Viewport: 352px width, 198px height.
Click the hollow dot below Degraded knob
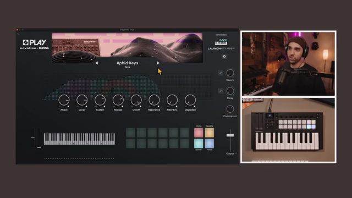(186, 106)
